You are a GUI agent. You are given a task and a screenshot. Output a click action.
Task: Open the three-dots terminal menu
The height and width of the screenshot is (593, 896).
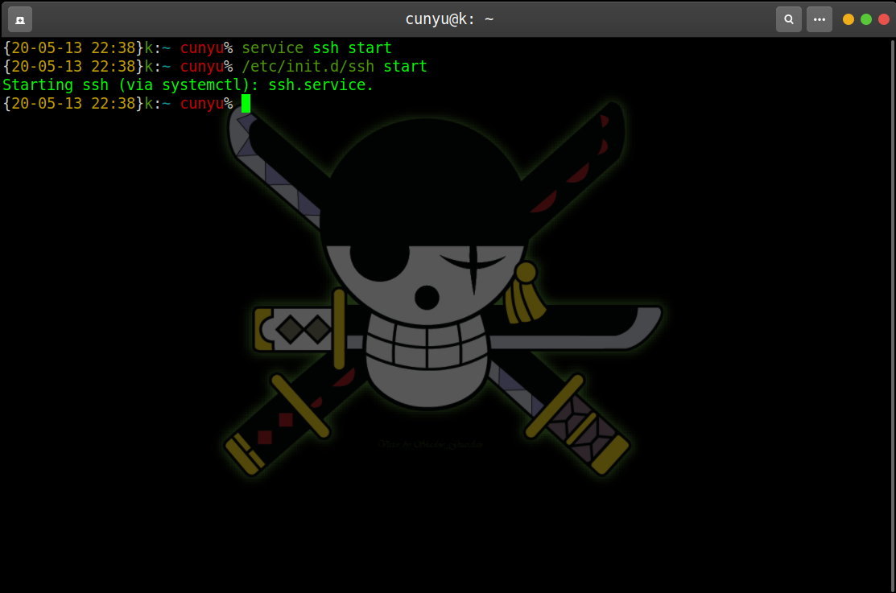(819, 19)
